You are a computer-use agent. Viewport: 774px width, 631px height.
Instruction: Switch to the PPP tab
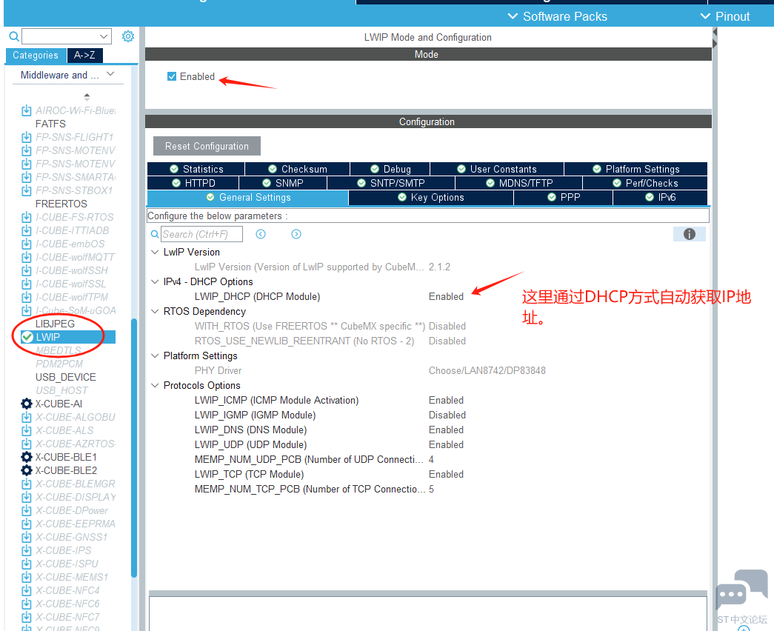click(563, 198)
